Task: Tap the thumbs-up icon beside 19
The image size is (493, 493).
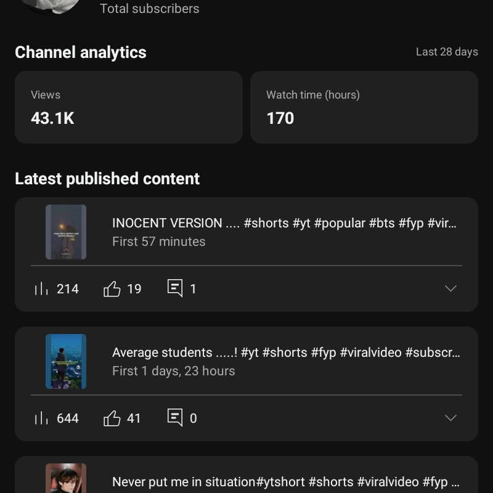Action: coord(112,288)
